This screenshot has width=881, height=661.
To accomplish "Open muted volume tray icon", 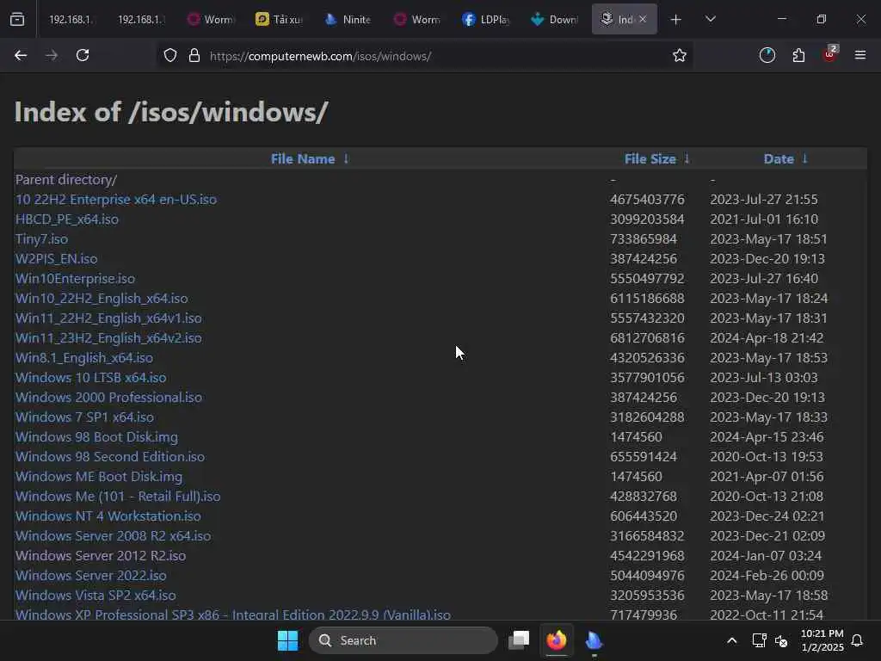I will pyautogui.click(x=781, y=640).
